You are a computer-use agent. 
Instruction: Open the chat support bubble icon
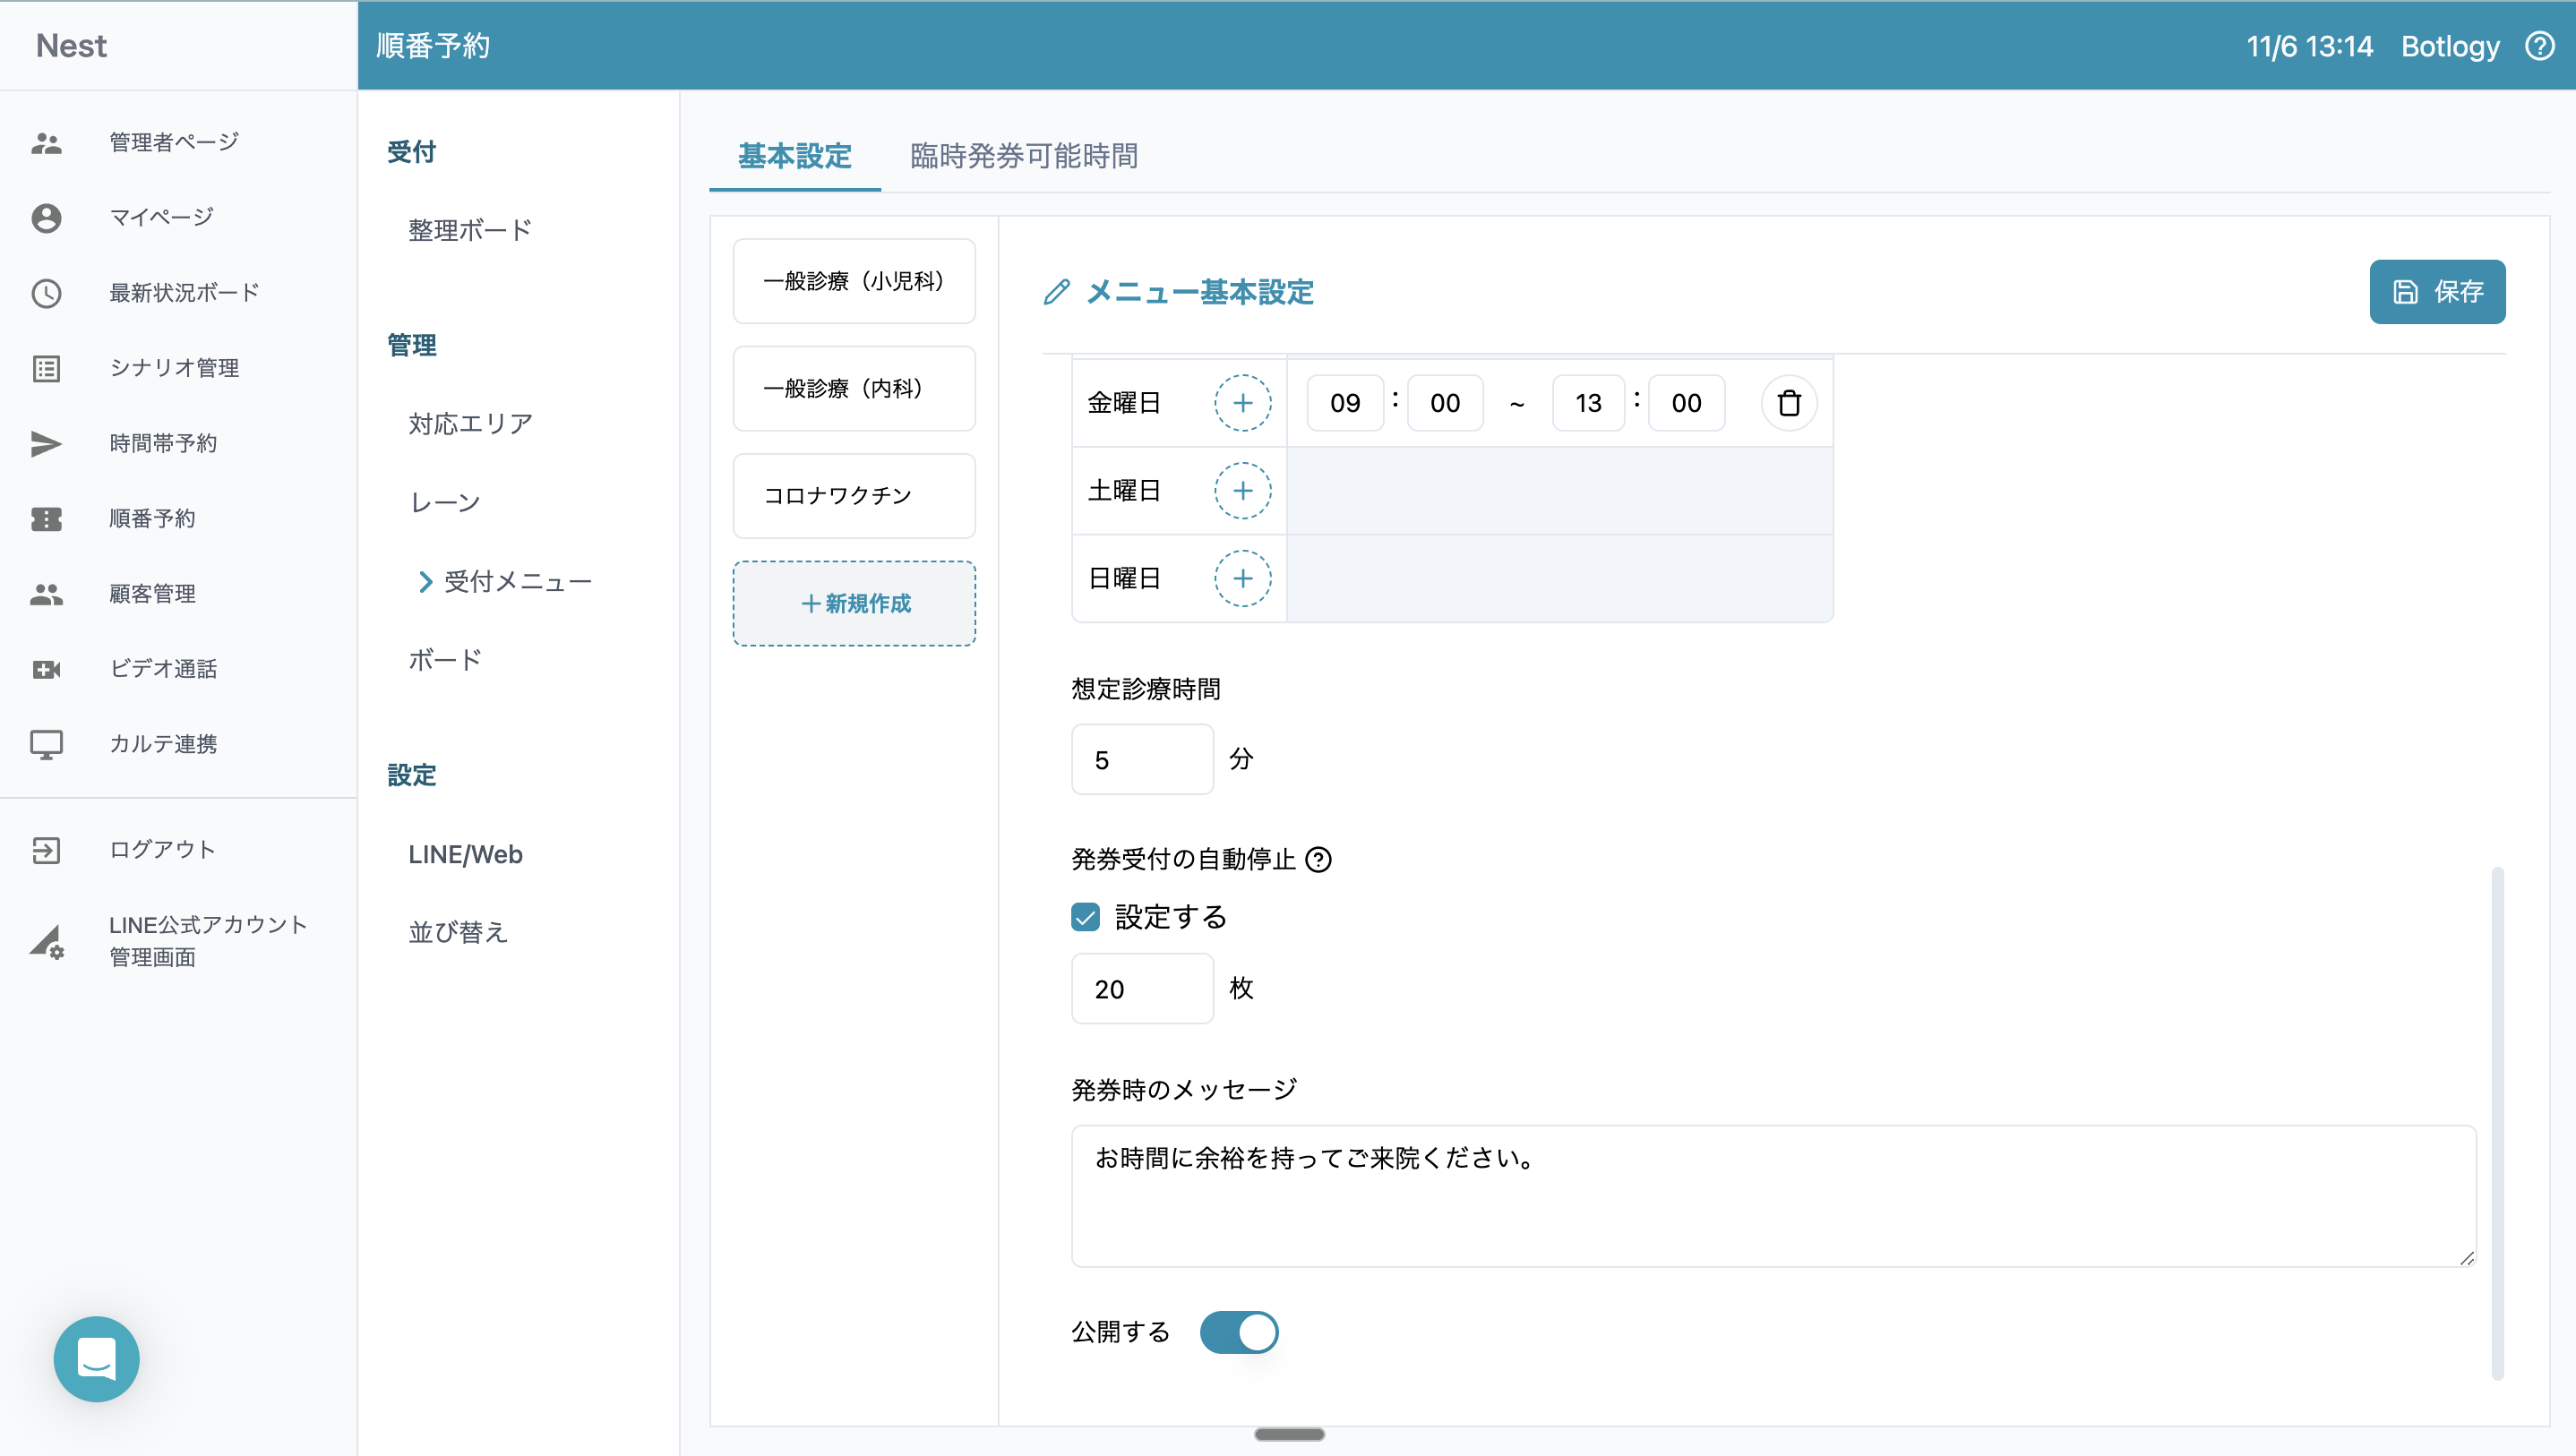point(97,1358)
